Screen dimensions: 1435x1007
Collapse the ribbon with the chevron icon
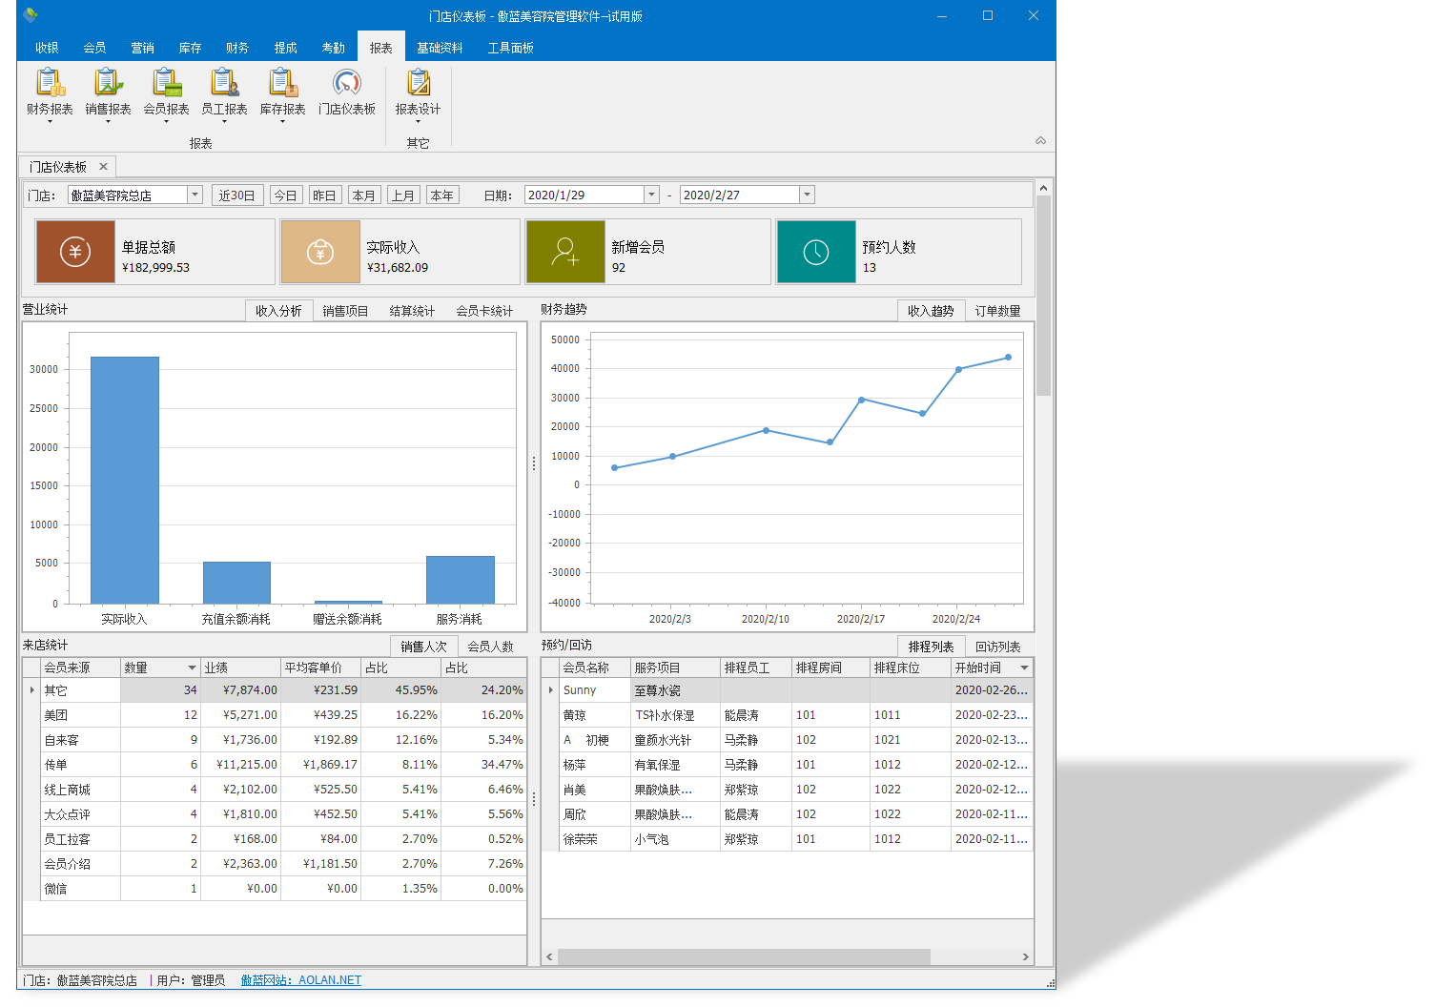(1040, 140)
